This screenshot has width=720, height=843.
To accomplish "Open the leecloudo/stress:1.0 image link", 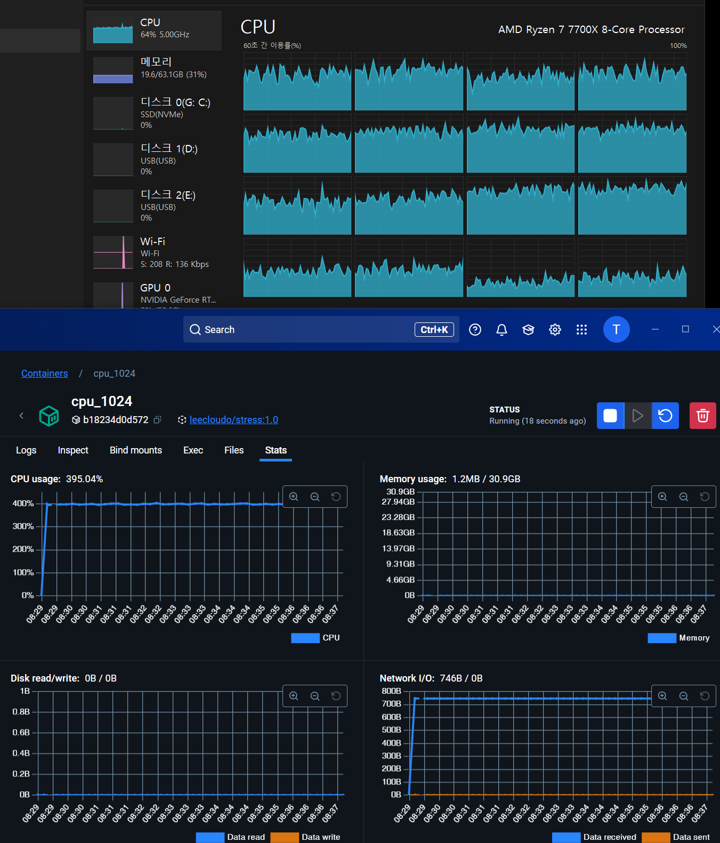I will tap(234, 420).
